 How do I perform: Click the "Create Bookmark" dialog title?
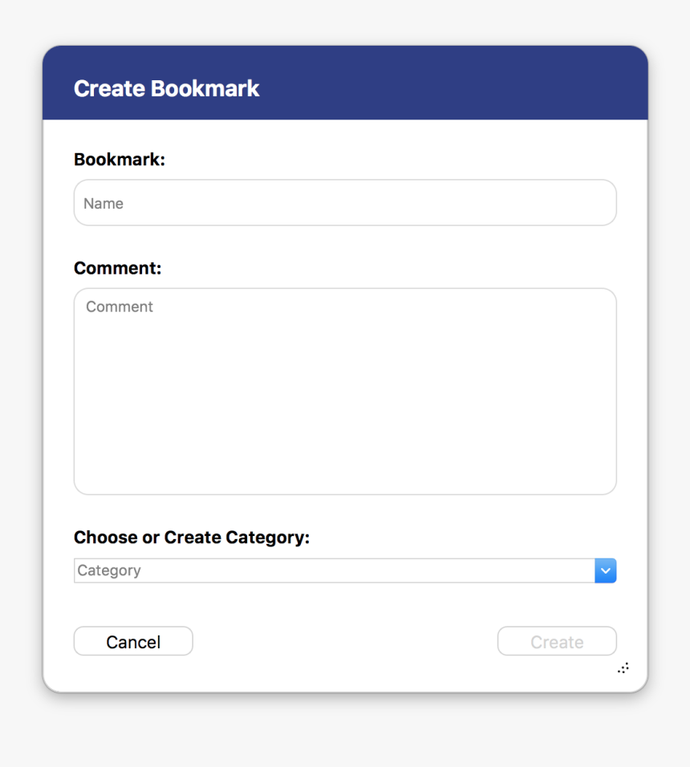166,88
